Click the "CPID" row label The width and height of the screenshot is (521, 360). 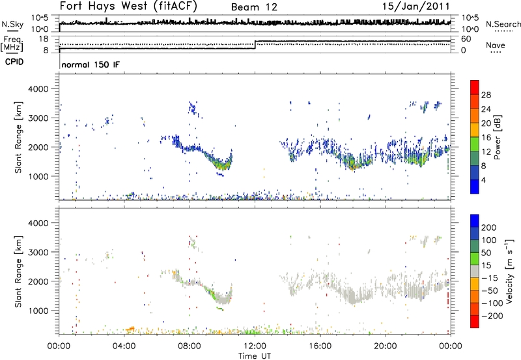click(14, 62)
